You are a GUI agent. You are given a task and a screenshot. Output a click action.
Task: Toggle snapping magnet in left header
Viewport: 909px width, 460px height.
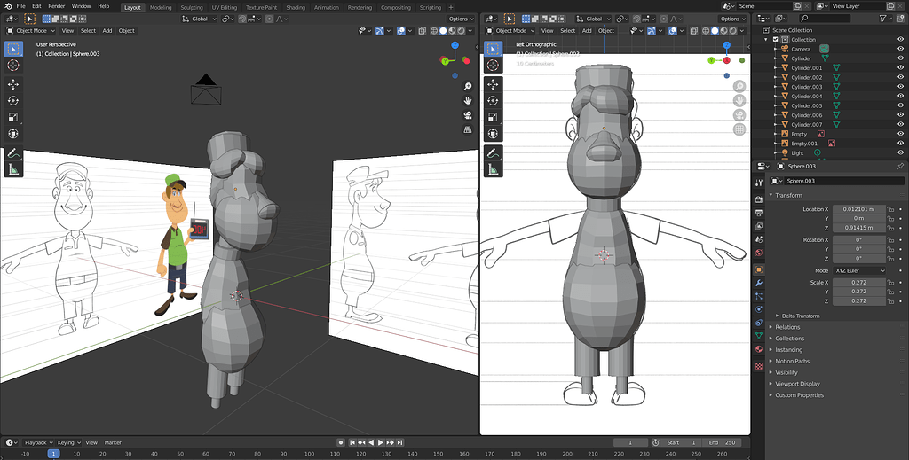(243, 19)
